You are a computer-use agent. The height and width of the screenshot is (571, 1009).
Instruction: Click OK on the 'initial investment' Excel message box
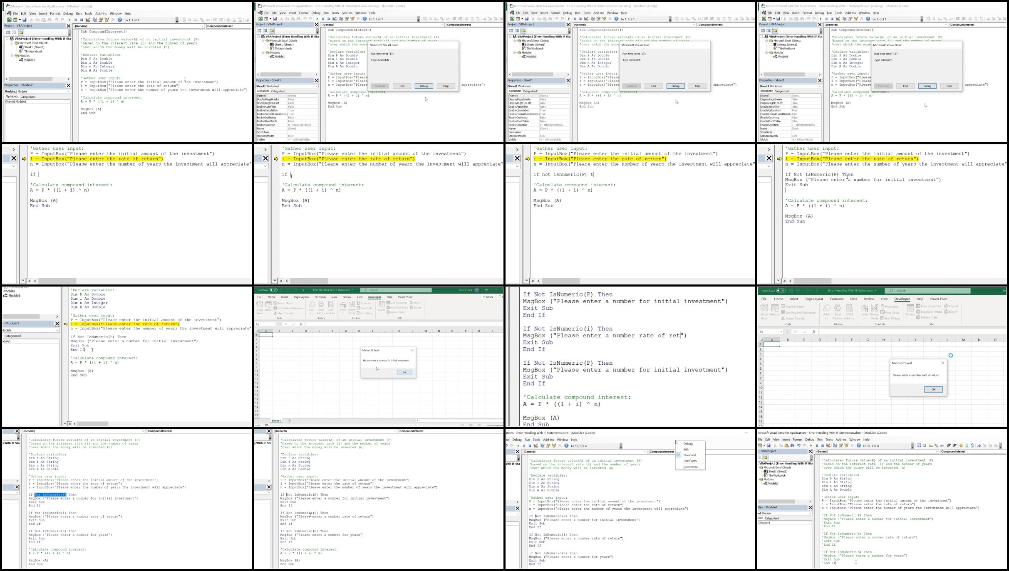point(404,372)
